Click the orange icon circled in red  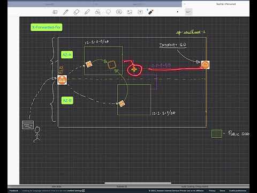pyautogui.click(x=134, y=69)
